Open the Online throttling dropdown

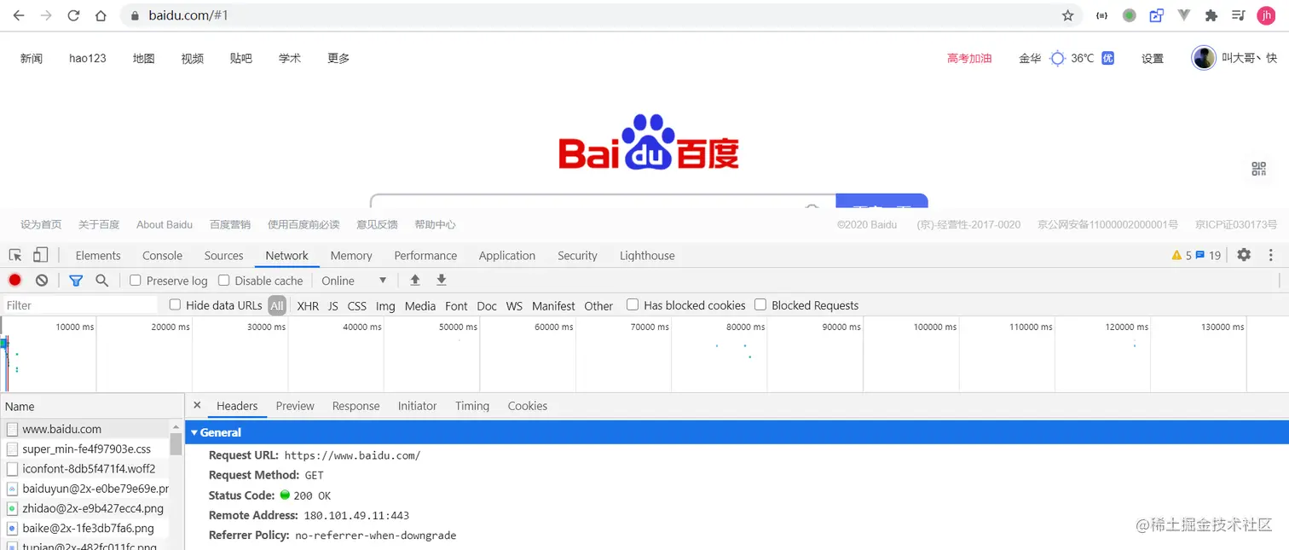[354, 281]
